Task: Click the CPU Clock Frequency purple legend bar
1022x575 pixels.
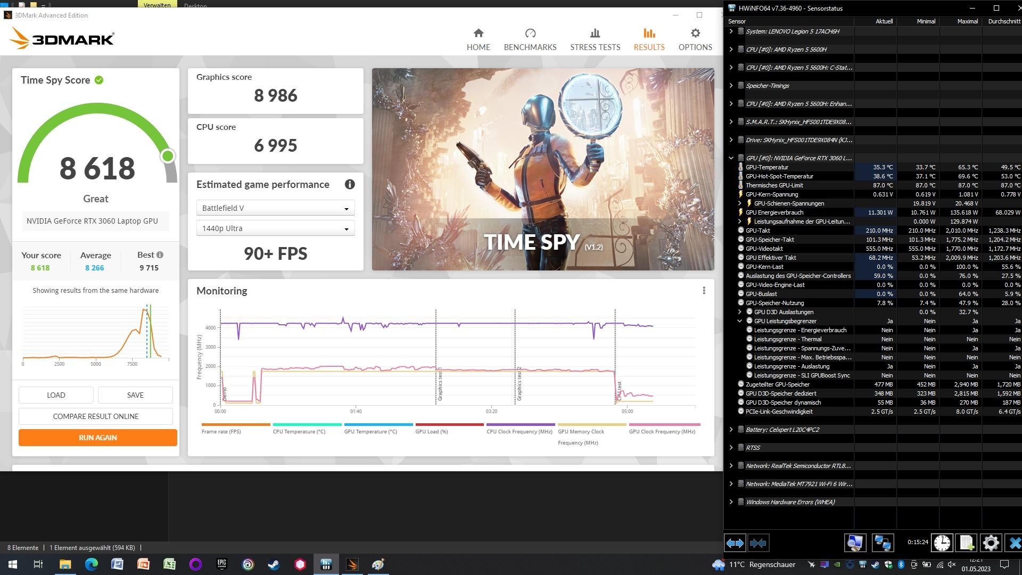Action: (521, 424)
